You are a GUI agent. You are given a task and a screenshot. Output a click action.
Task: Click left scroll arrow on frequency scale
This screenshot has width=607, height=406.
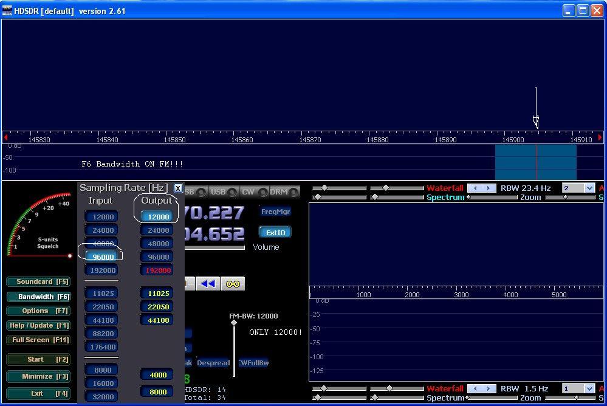click(6, 138)
